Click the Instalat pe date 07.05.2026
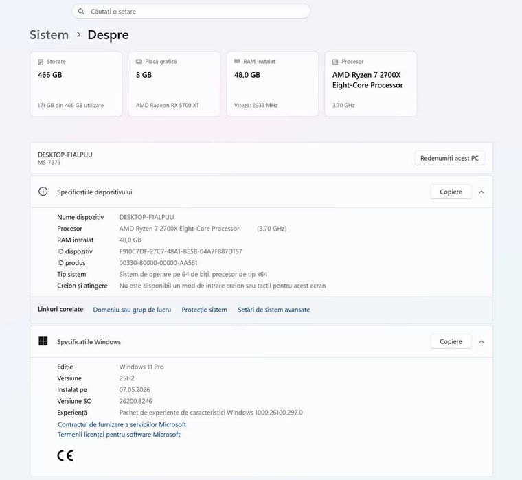The image size is (522, 480). point(135,389)
